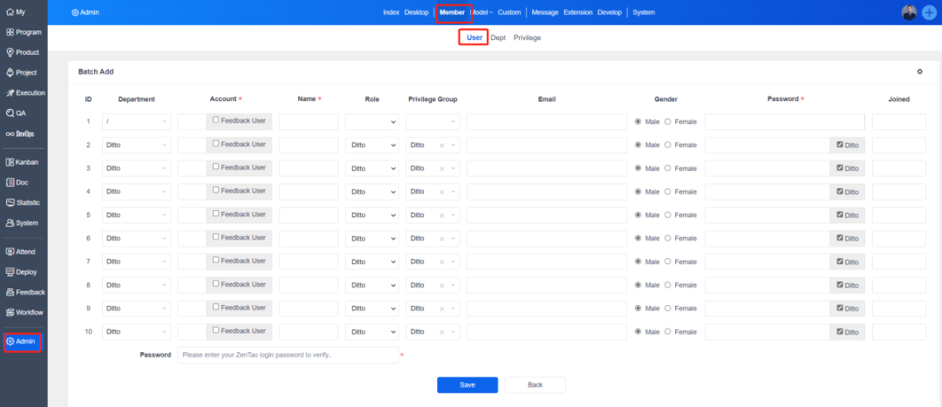Uncheck the Ditto password checkbox in row 2

click(x=840, y=145)
